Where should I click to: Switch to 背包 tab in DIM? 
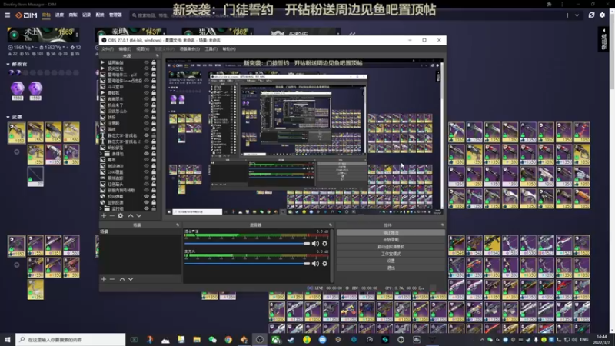(46, 15)
